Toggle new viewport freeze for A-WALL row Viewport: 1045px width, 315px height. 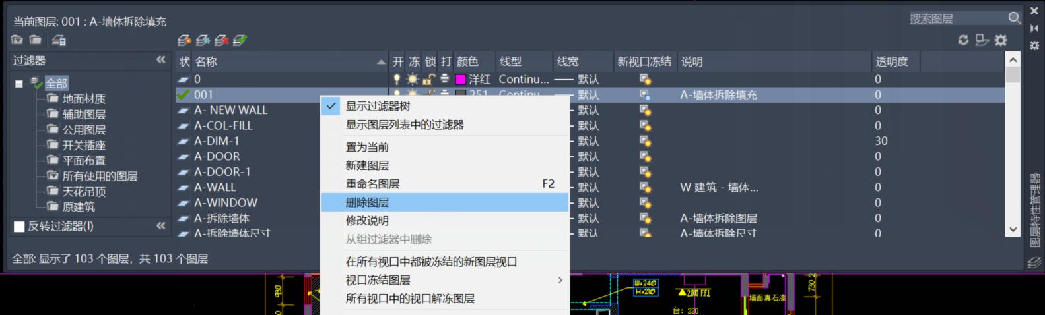[x=646, y=188]
